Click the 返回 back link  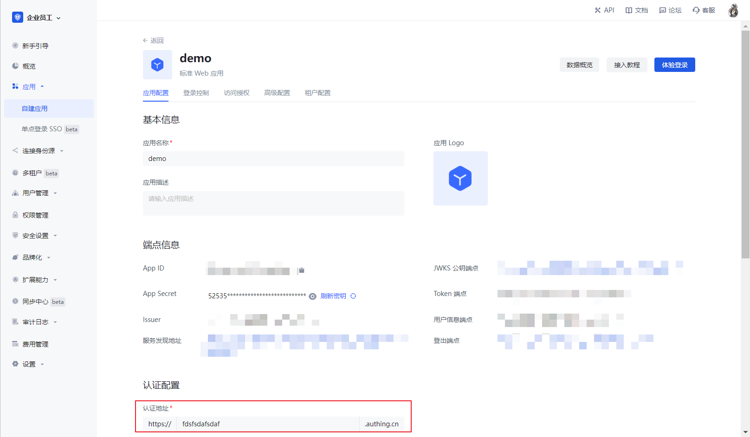click(x=154, y=40)
